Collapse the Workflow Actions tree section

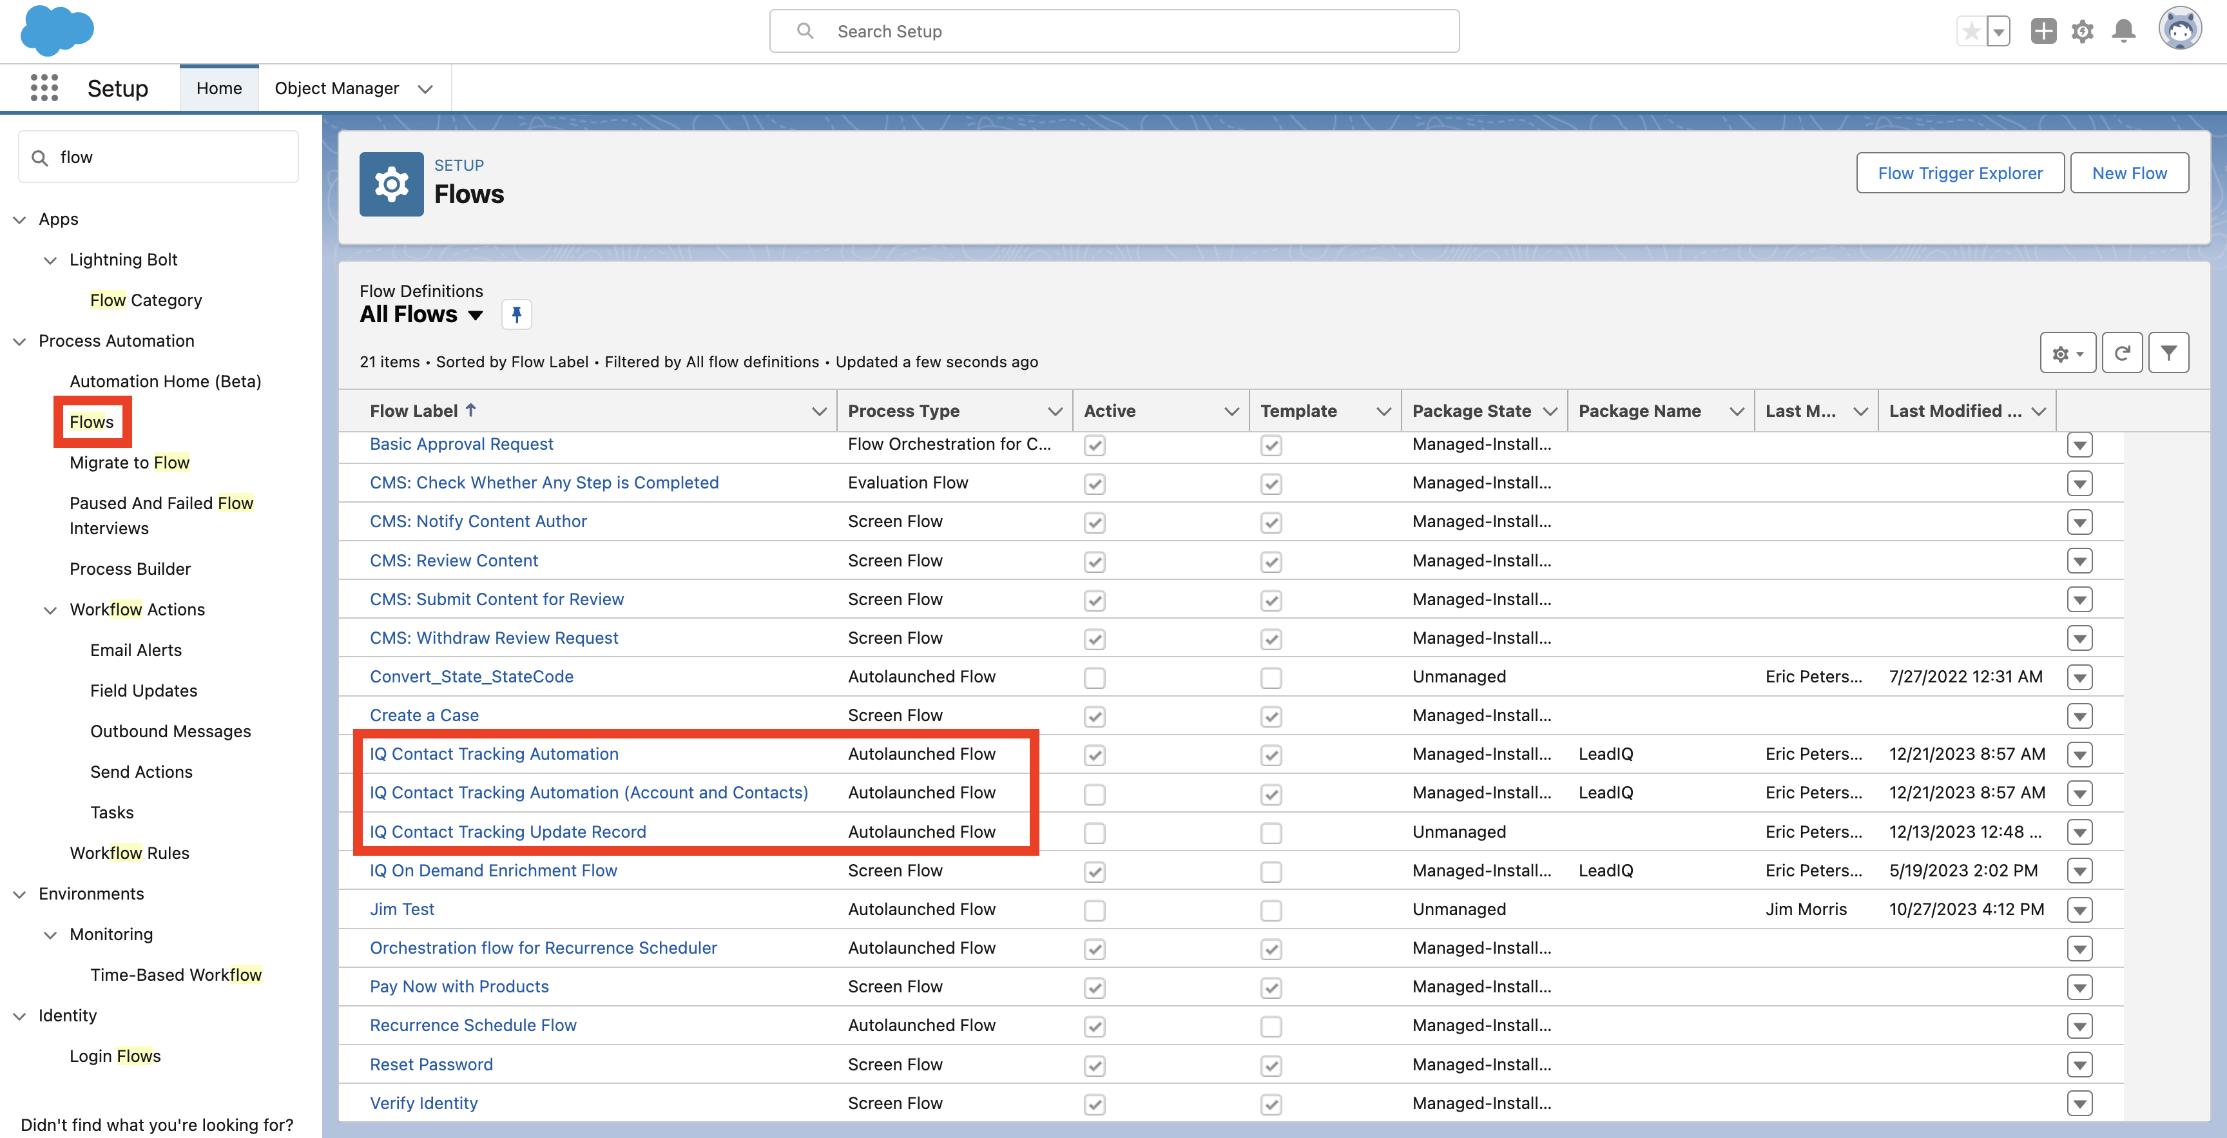coord(51,610)
